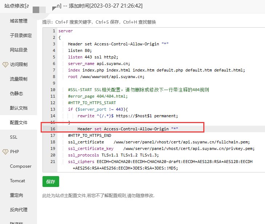Click line number 1 in the gutter
This screenshot has height=224, width=265.
[54, 31]
